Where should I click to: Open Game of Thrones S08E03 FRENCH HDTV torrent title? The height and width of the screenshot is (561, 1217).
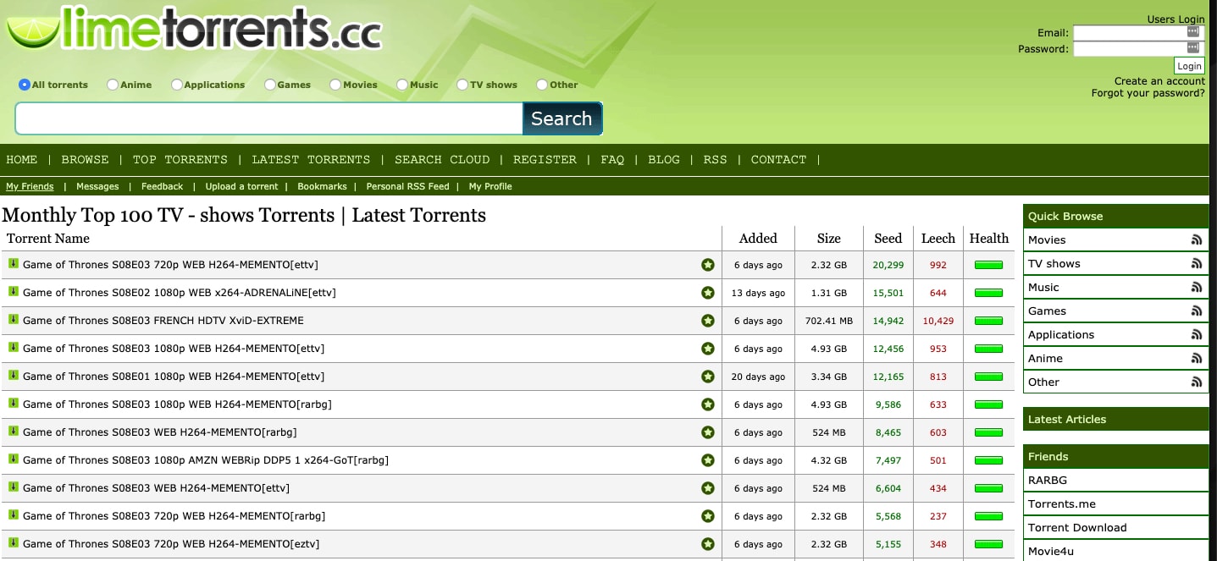[163, 321]
